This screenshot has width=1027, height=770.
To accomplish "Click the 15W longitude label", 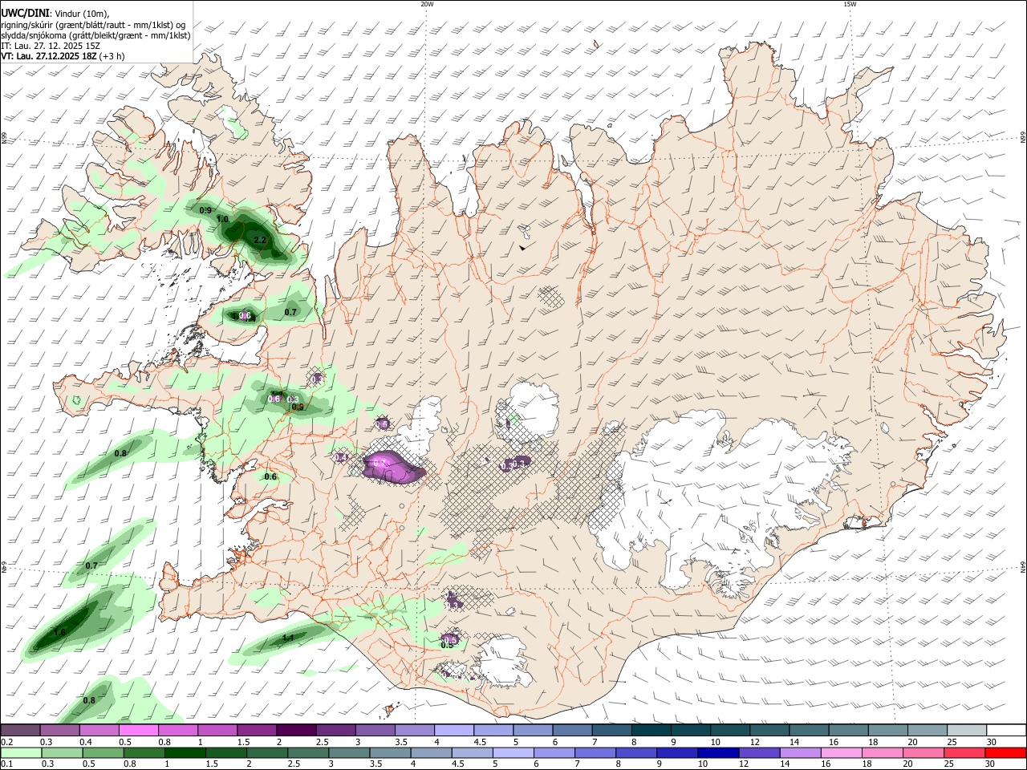I will pos(850,4).
